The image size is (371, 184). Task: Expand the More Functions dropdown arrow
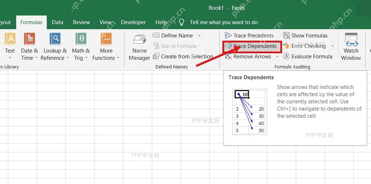point(118,58)
